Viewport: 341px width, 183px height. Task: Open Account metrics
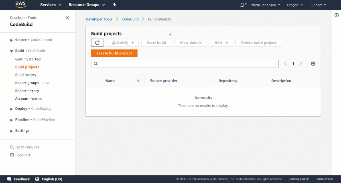coord(28,99)
